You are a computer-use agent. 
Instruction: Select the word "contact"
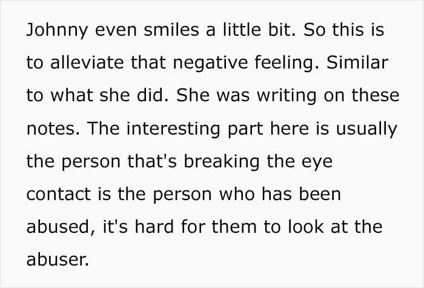point(58,194)
